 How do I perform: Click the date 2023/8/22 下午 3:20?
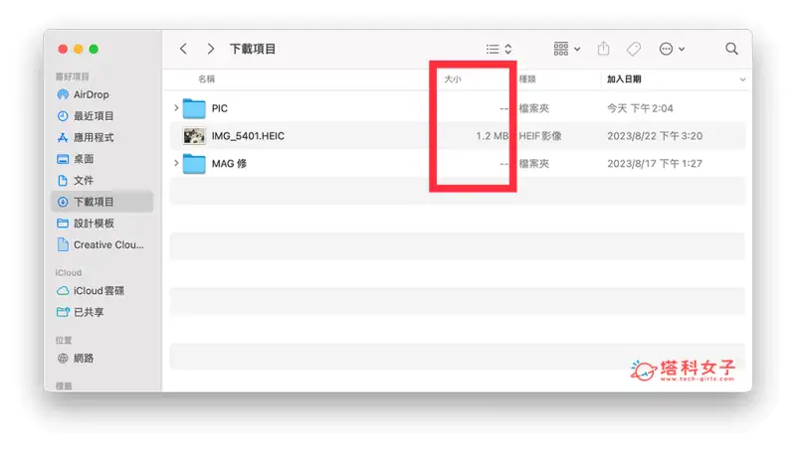point(655,136)
